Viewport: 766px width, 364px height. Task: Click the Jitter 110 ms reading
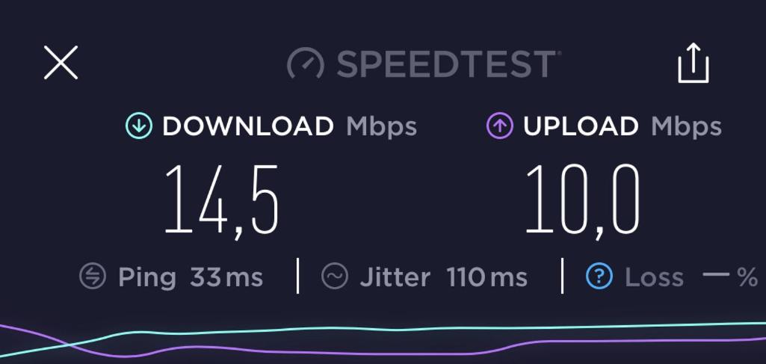coord(444,277)
